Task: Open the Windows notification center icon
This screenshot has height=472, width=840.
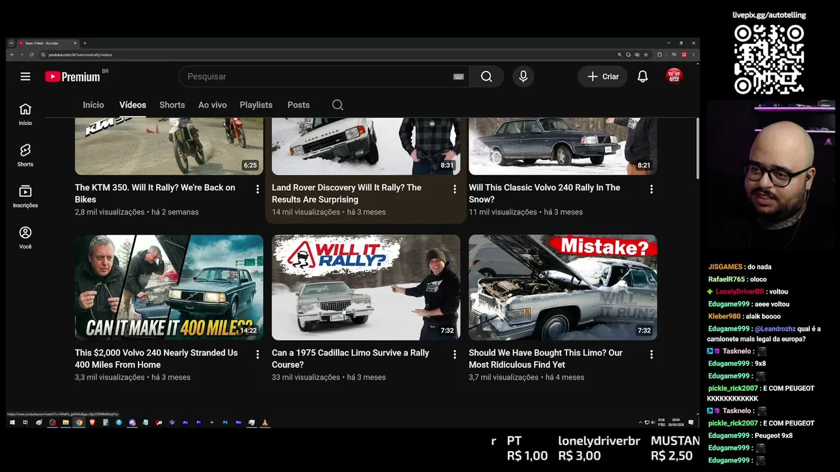Action: [x=692, y=423]
